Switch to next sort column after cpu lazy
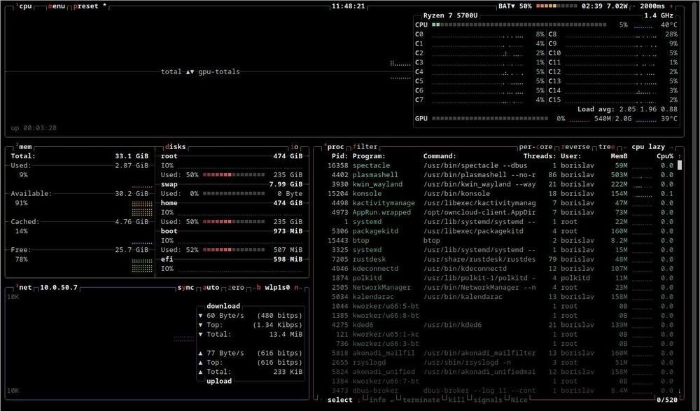Image resolution: width=700 pixels, height=411 pixels. click(x=671, y=146)
